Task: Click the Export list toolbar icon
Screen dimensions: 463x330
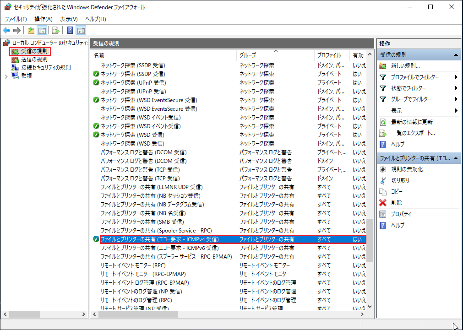Action: point(55,30)
